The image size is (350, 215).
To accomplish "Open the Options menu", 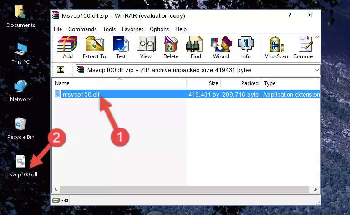I will point(159,29).
